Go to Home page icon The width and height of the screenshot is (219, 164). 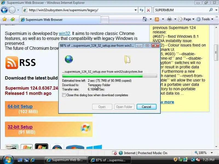point(145,19)
